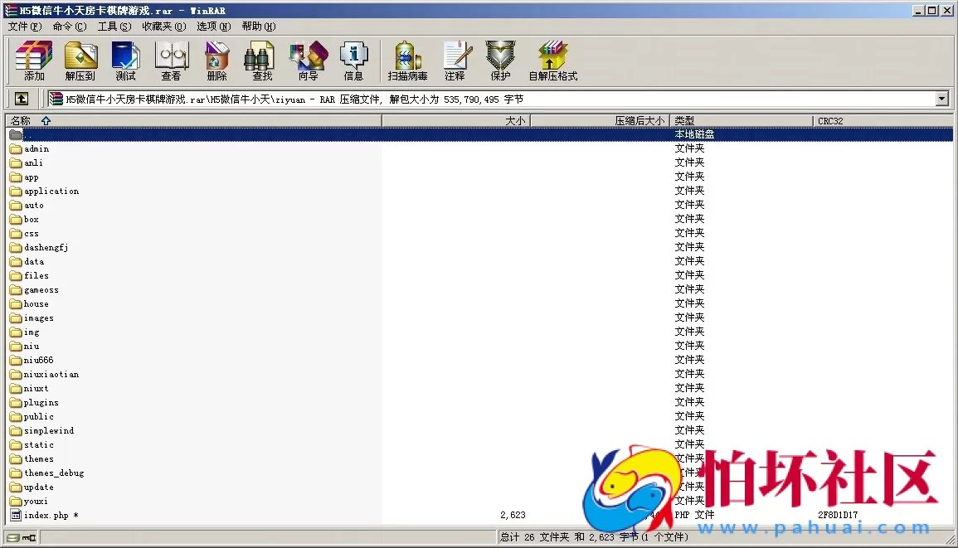Expand the archive path dropdown arrow

941,99
